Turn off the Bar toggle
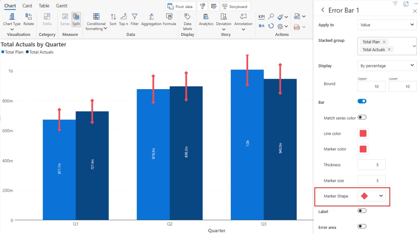Viewport: 418px width, 234px height. (362, 101)
